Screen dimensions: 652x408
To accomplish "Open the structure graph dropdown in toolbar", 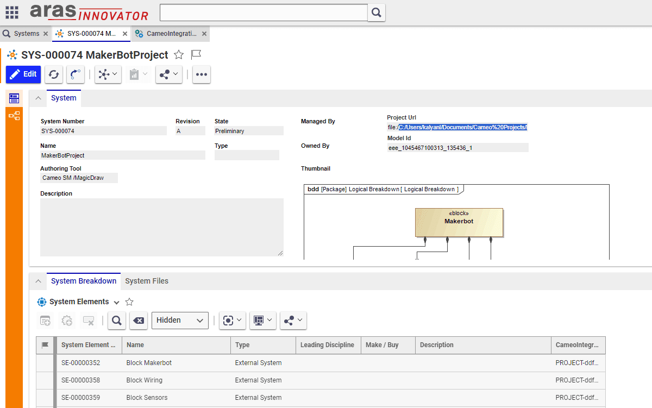I will tap(108, 74).
